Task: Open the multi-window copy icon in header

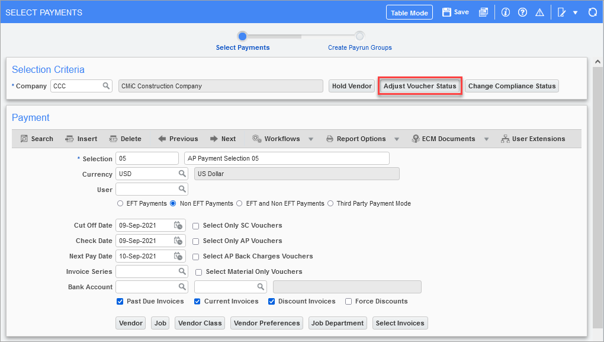Action: point(483,12)
